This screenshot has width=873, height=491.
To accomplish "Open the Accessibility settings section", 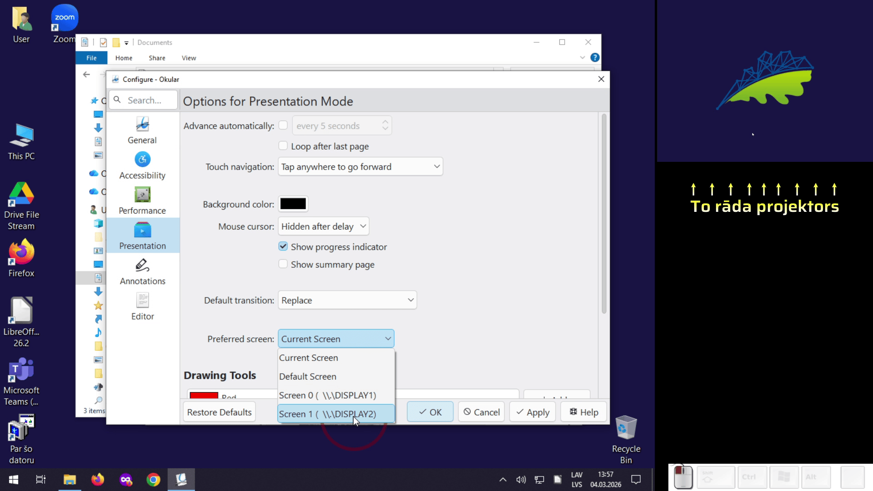I will (142, 165).
